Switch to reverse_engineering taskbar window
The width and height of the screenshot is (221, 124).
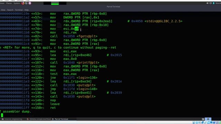point(12,119)
